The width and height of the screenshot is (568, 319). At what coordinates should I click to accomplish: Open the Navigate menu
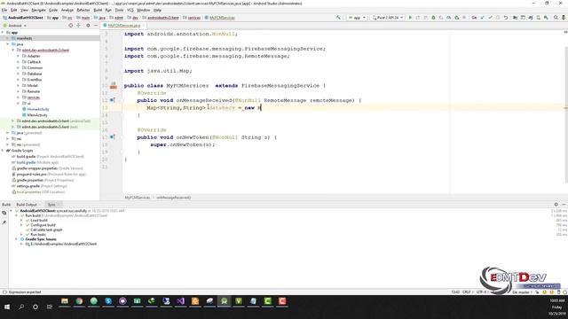pos(38,10)
